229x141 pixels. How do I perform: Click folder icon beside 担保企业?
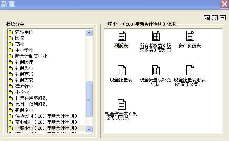[11, 110]
